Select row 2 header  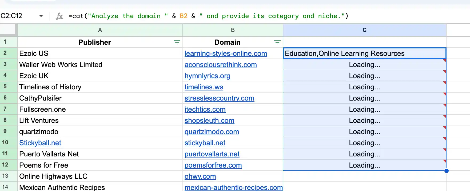9,53
